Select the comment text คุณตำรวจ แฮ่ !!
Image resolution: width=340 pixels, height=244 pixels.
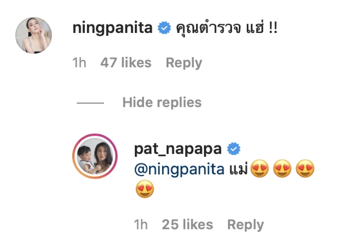(226, 28)
